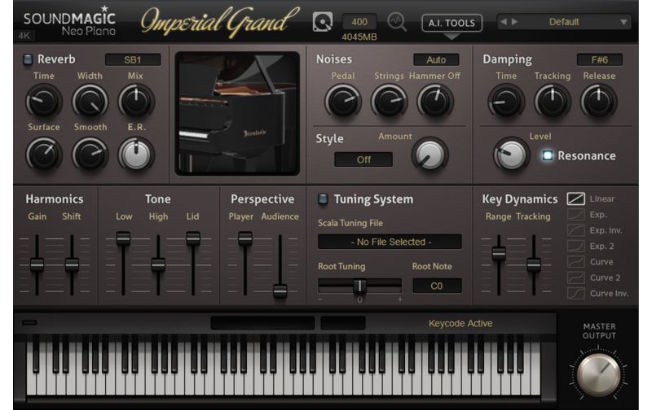The height and width of the screenshot is (410, 652).
Task: Click the Damping Tracking knob
Action: coord(553,101)
